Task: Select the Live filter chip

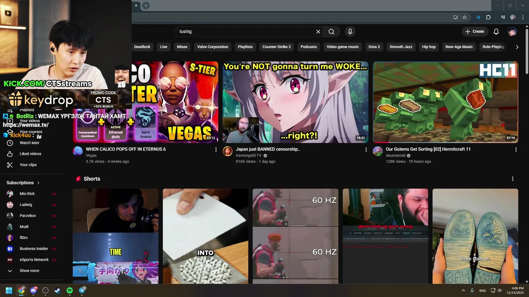Action: click(x=164, y=47)
